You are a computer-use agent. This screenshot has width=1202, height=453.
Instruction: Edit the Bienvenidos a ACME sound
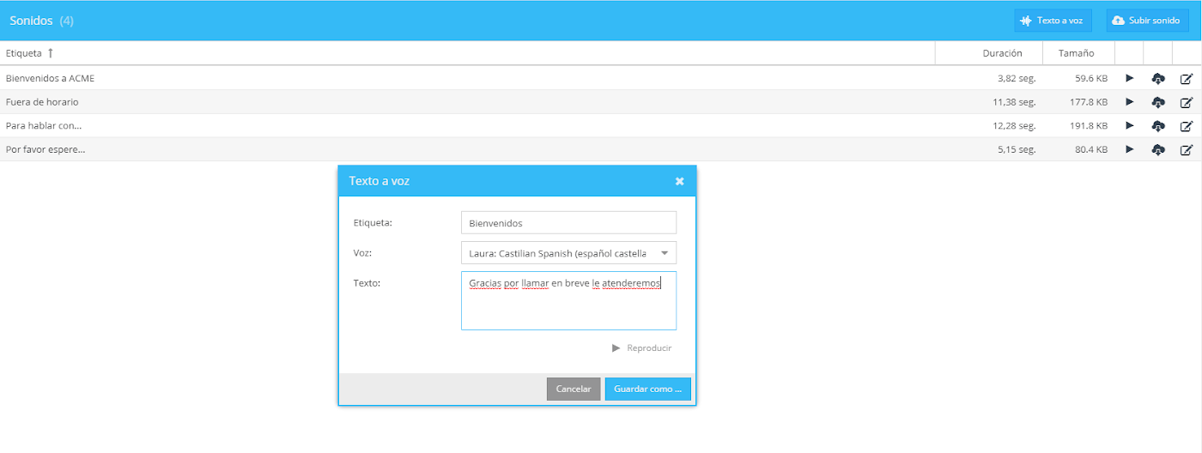1187,78
